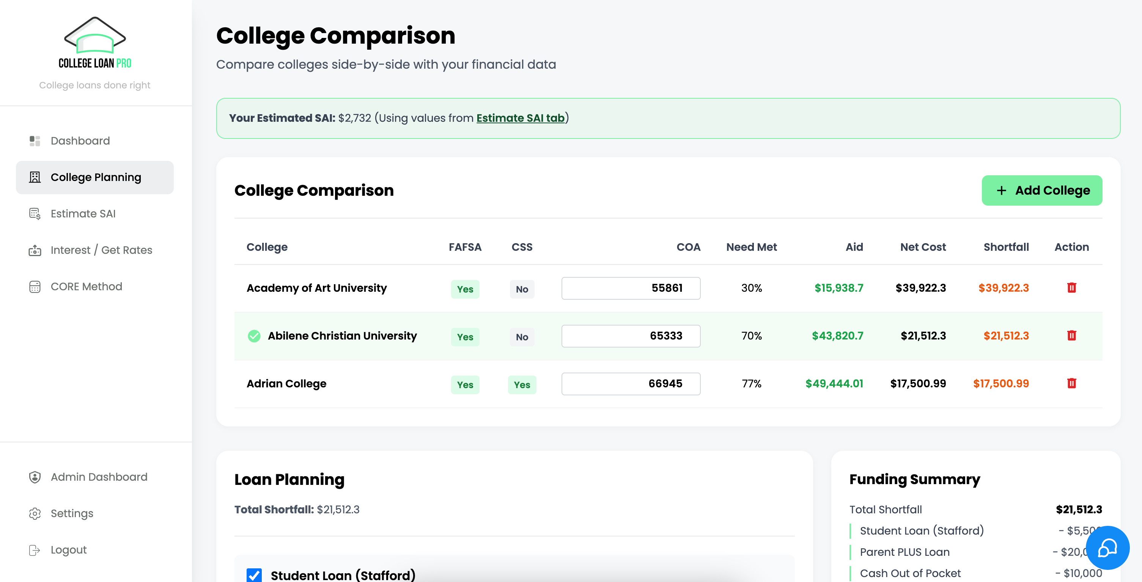The height and width of the screenshot is (582, 1142).
Task: Edit COA field for Abilene Christian University
Action: point(631,336)
